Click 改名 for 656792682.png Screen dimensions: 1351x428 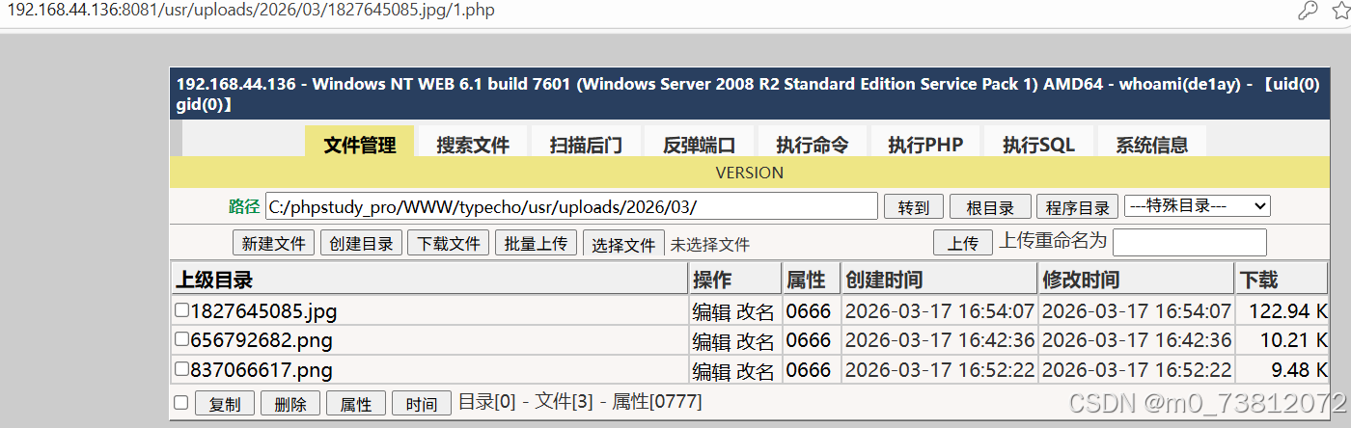[756, 340]
